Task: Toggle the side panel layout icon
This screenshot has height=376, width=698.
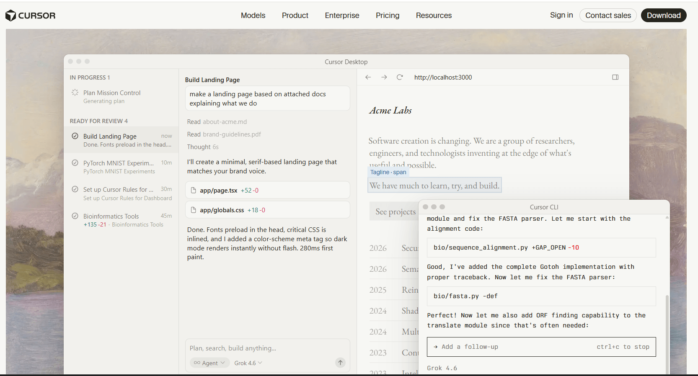Action: point(615,77)
